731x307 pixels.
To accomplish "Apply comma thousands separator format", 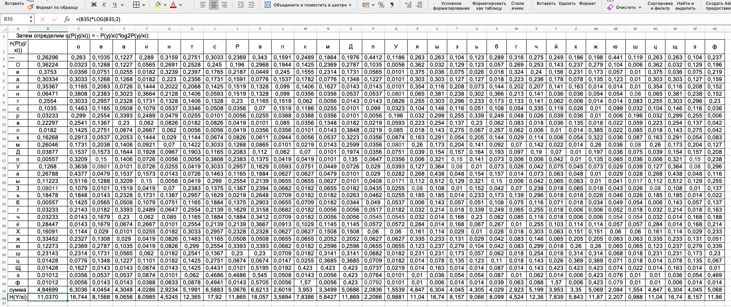I will (x=392, y=5).
